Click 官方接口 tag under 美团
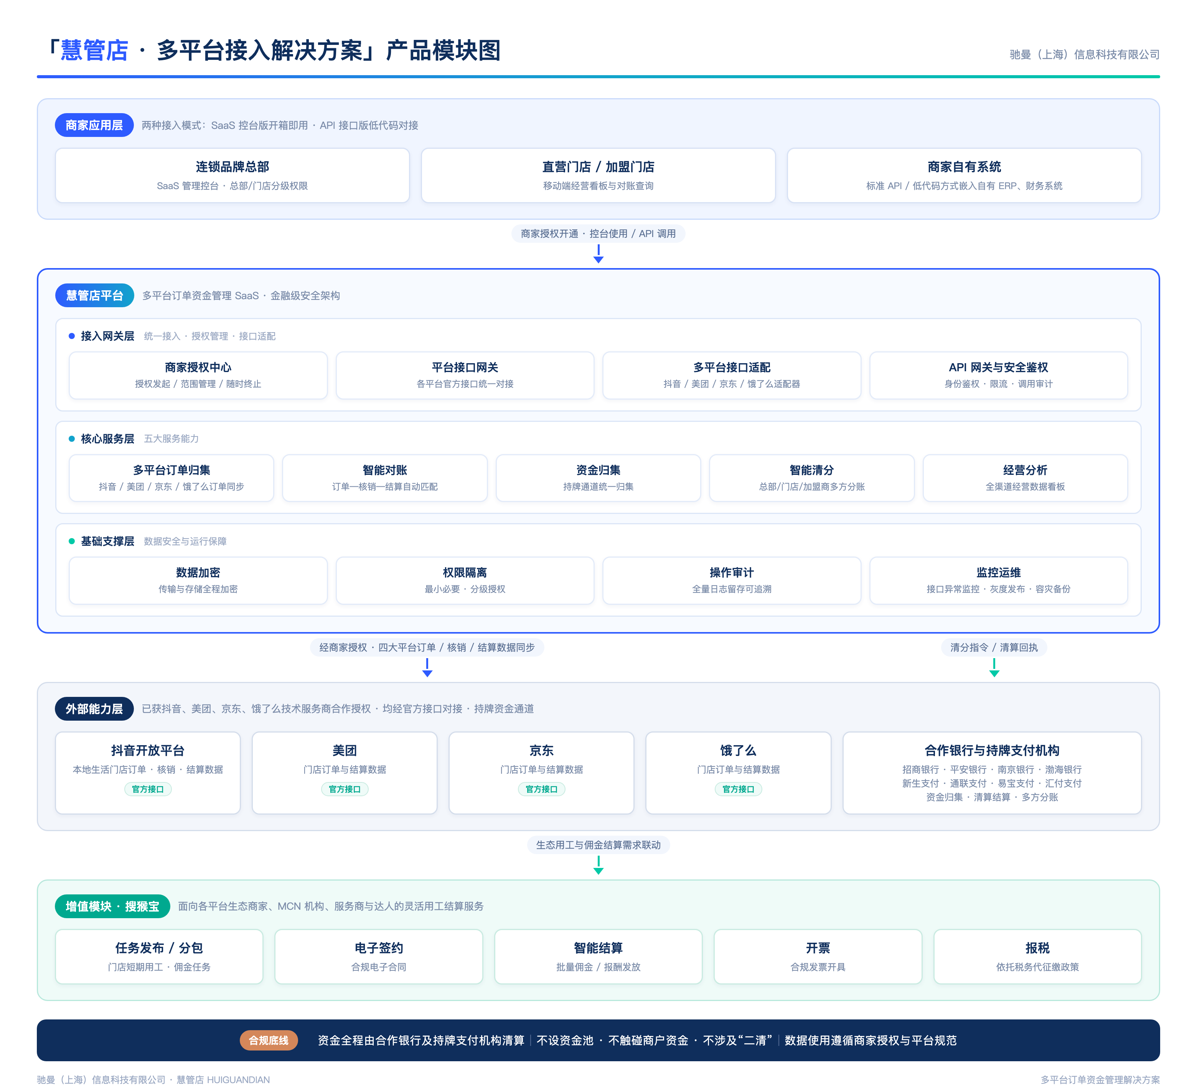The width and height of the screenshot is (1197, 1090). pyautogui.click(x=345, y=789)
